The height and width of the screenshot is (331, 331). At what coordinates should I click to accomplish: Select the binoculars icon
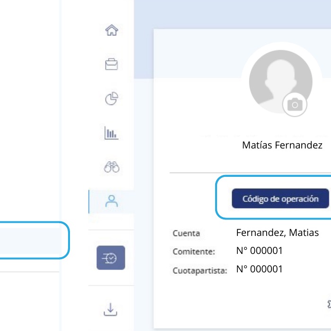(x=112, y=167)
